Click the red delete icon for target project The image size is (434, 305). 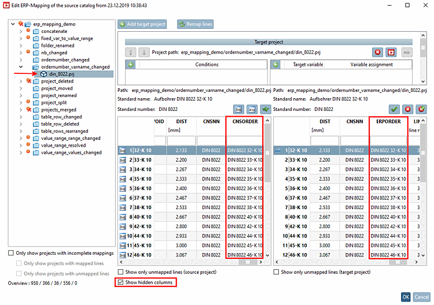377,52
